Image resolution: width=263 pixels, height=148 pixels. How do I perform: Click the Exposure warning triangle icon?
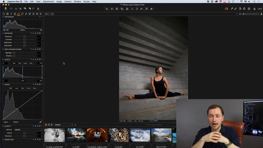(x=254, y=9)
